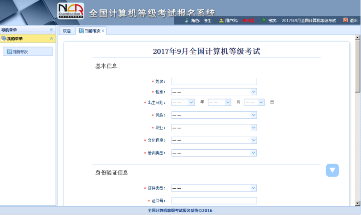
Task: Click the 我的菜单 monitor icon
Action: click(4, 39)
